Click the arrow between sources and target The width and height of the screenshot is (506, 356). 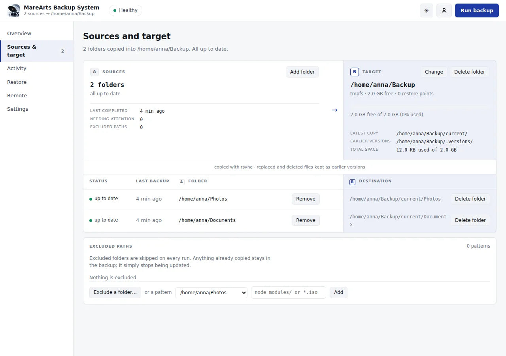334,110
